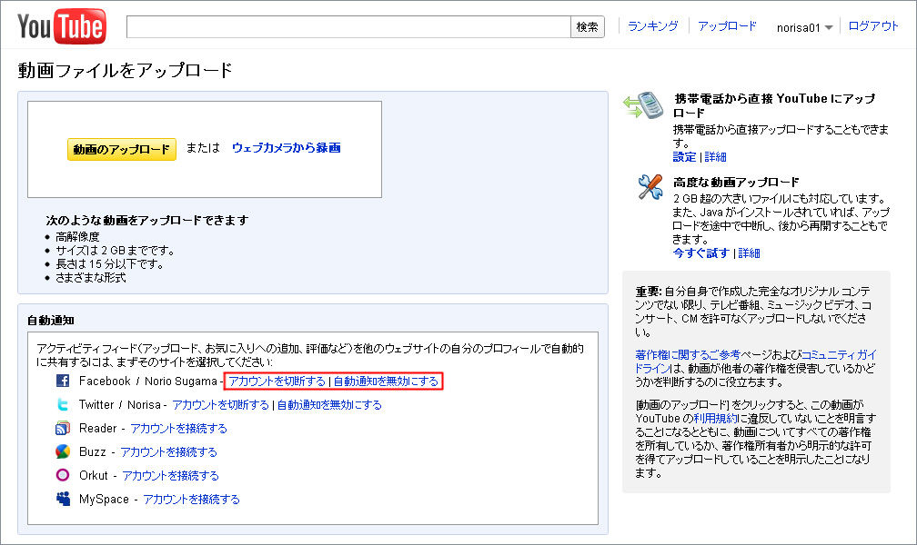Connect Reader account via アカウントを接続する
Image resolution: width=917 pixels, height=545 pixels.
(x=178, y=428)
